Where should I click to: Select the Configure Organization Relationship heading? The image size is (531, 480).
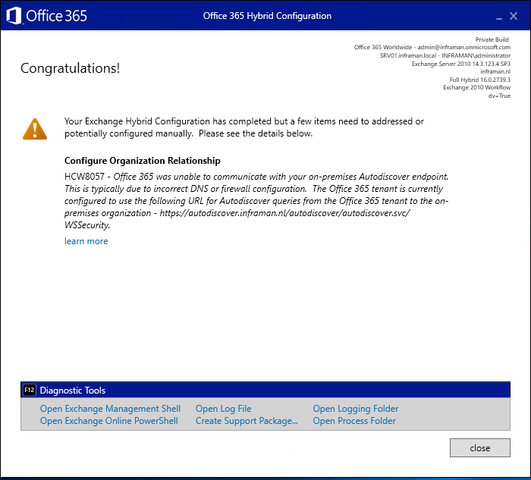143,161
